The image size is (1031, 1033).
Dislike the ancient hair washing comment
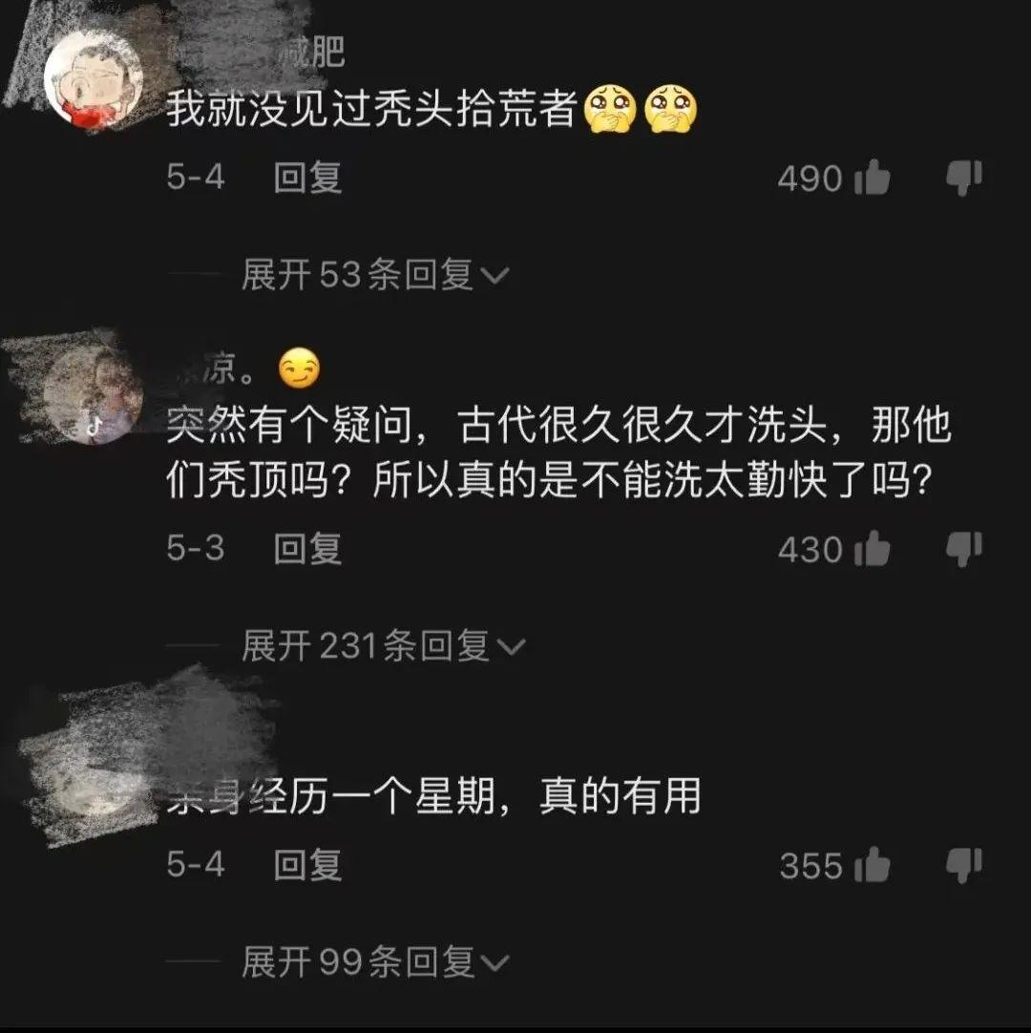coord(964,549)
